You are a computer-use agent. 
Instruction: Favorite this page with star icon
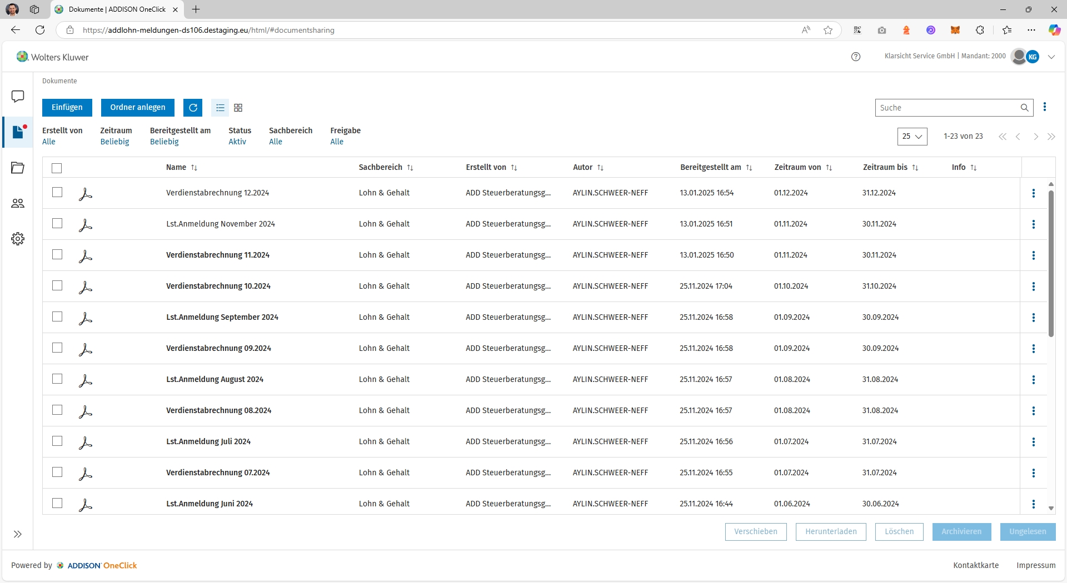point(828,30)
